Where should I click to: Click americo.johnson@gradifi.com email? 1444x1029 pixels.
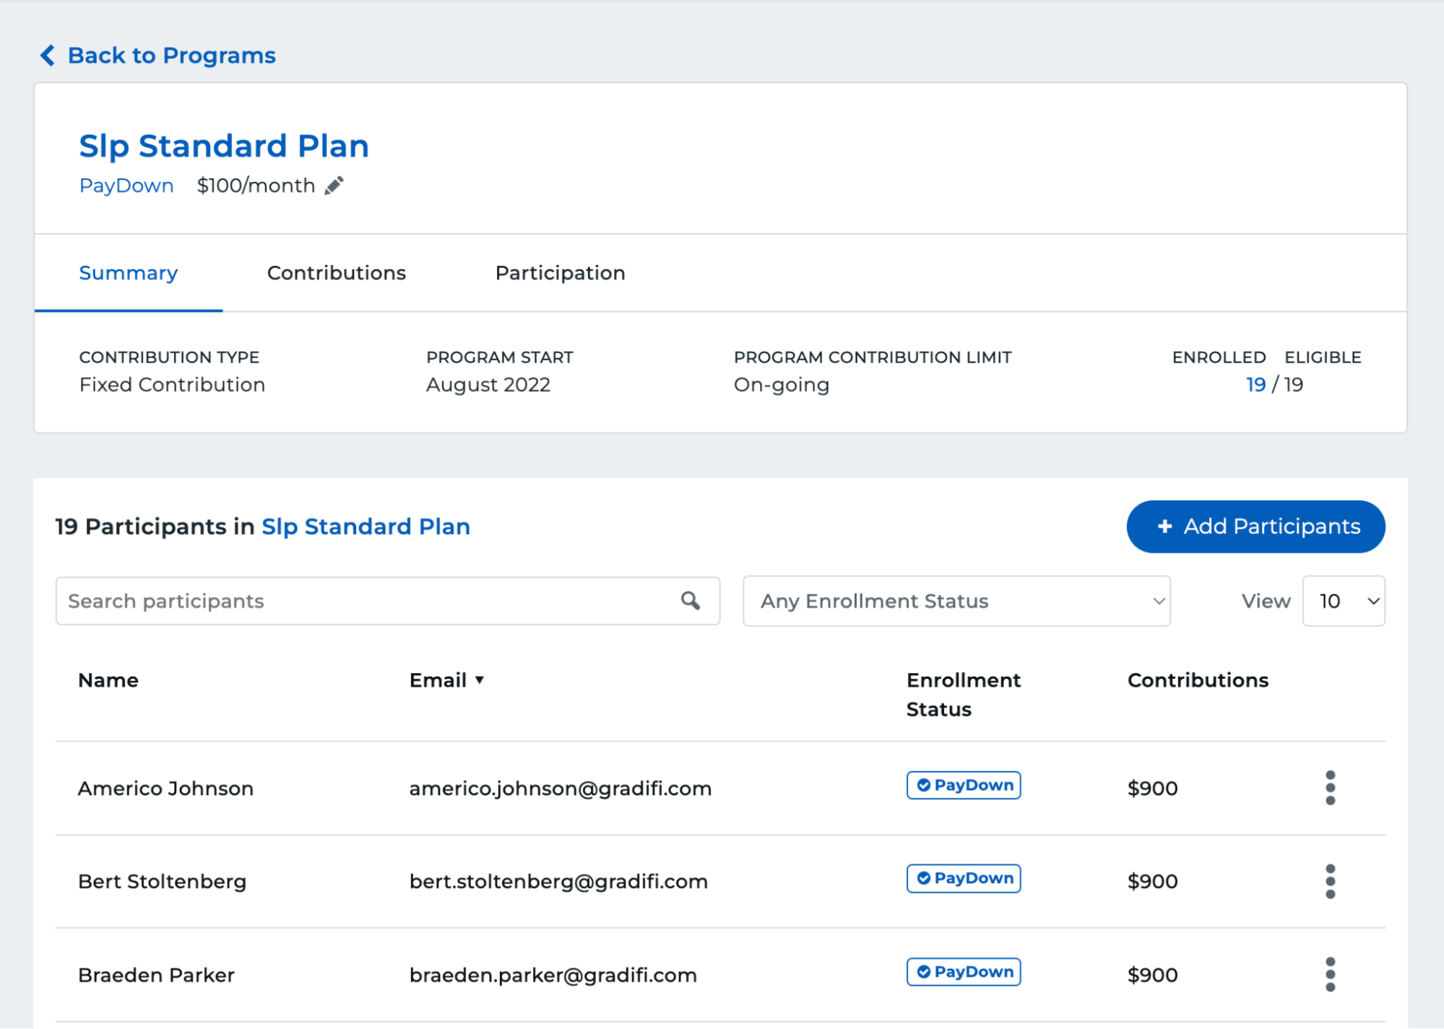pyautogui.click(x=561, y=788)
